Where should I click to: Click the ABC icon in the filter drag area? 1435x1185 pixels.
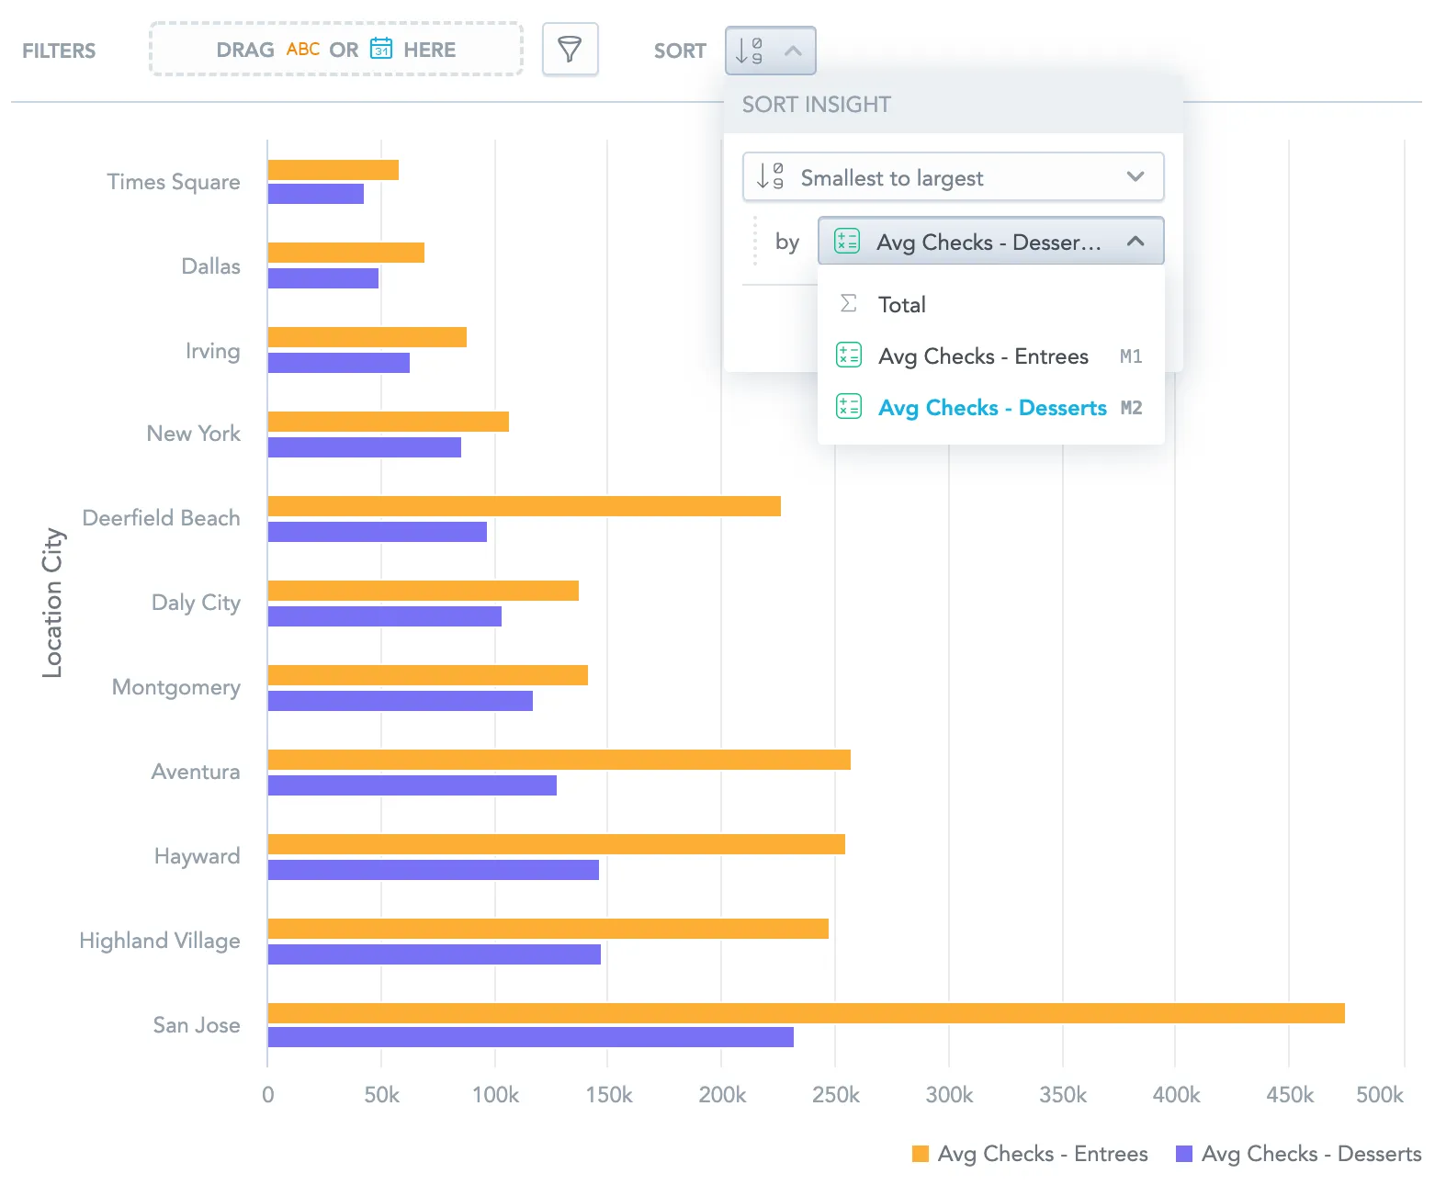pos(302,50)
